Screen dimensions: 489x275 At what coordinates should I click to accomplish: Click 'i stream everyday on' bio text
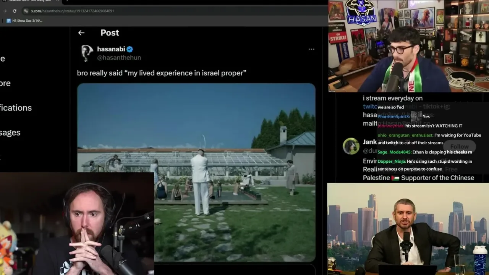point(392,98)
